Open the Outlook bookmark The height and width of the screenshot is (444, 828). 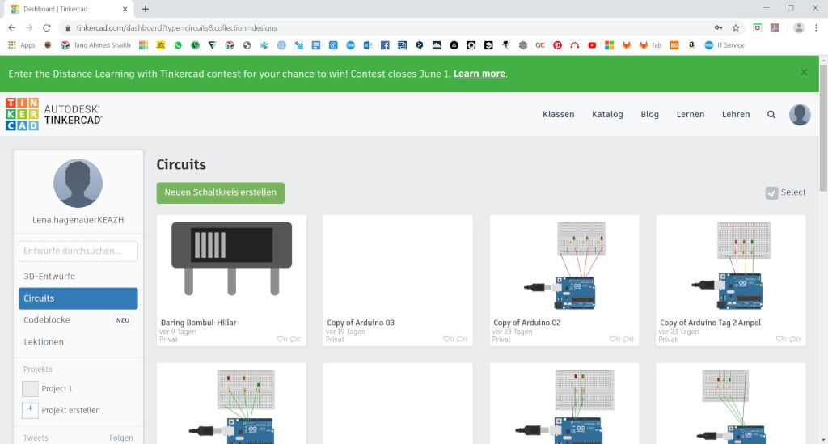[368, 45]
